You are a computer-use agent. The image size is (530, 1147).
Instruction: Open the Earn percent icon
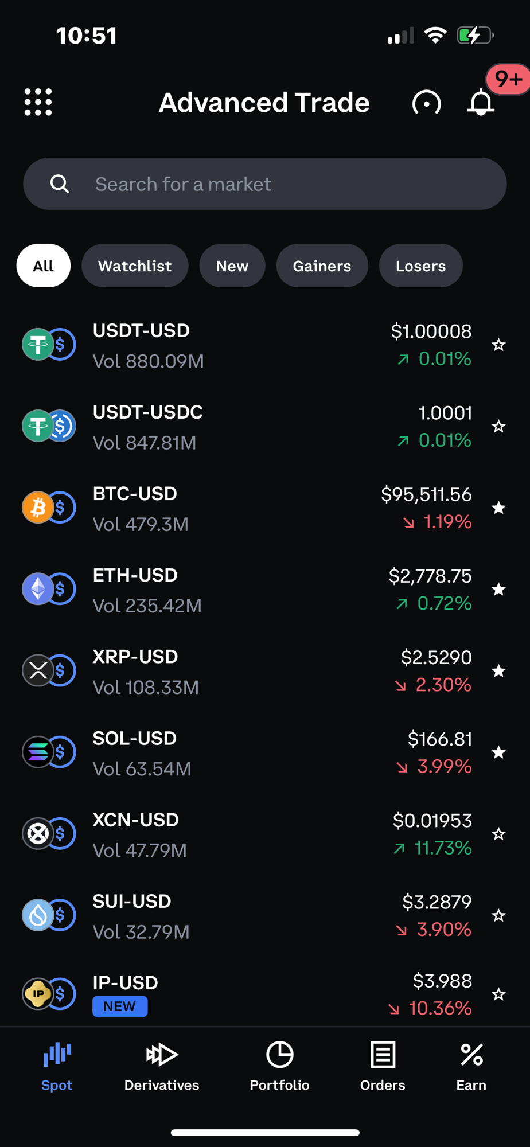tap(471, 1055)
